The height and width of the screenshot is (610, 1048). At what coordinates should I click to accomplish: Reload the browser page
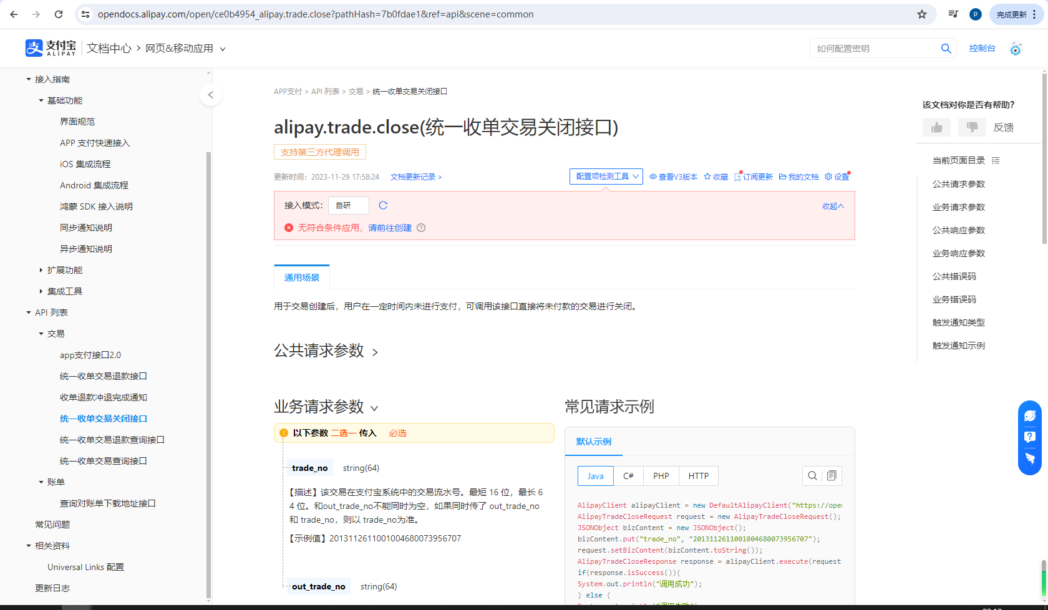[x=59, y=14]
